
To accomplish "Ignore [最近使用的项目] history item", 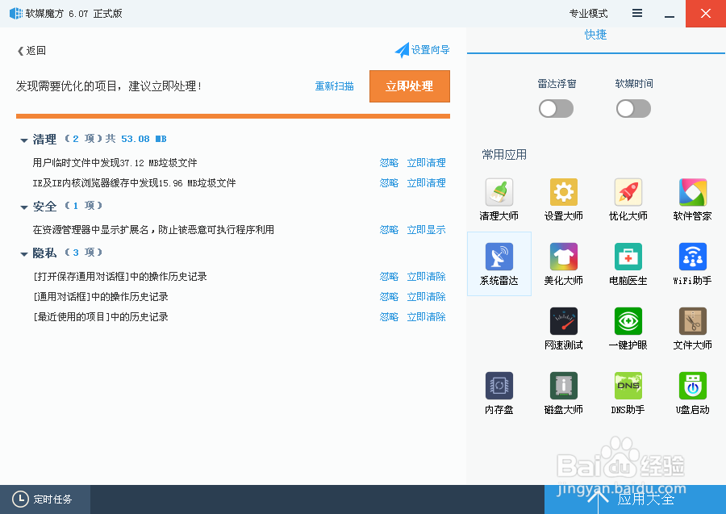I will coord(389,317).
